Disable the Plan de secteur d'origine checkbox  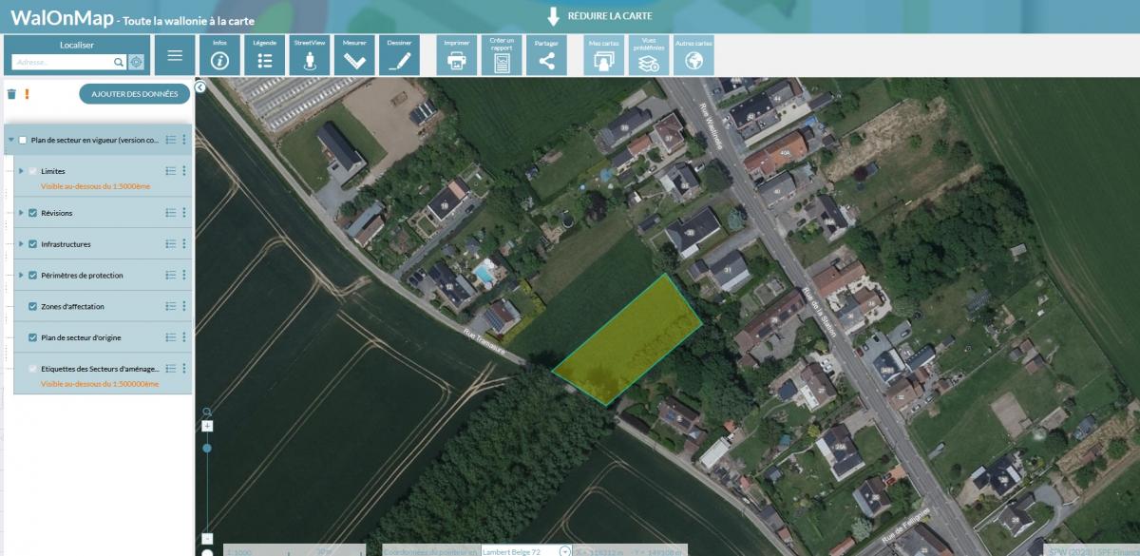point(33,337)
